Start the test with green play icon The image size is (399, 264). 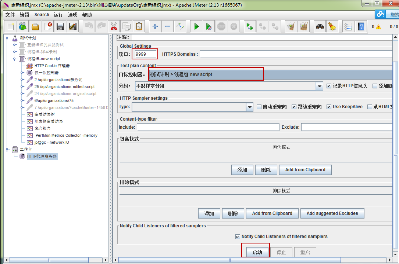coord(196,26)
